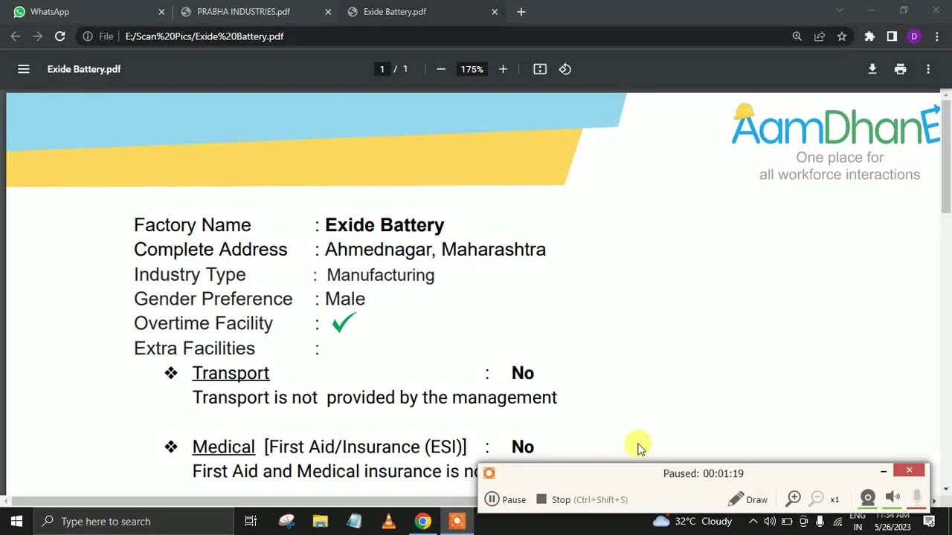
Task: Zoom in using recorder magnifier plus
Action: coord(794,499)
